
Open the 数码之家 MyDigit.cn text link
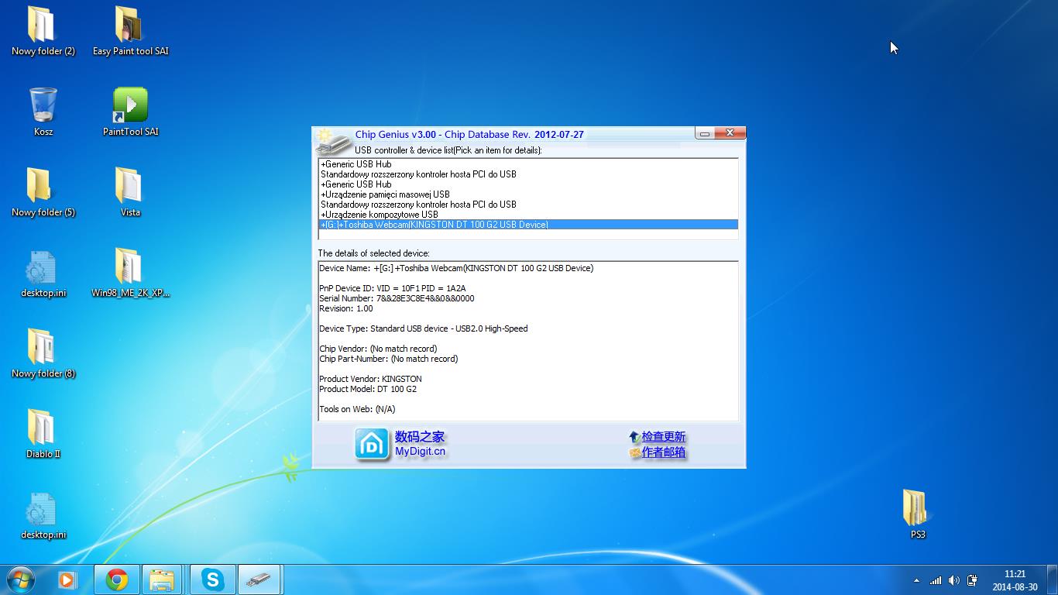[x=420, y=444]
